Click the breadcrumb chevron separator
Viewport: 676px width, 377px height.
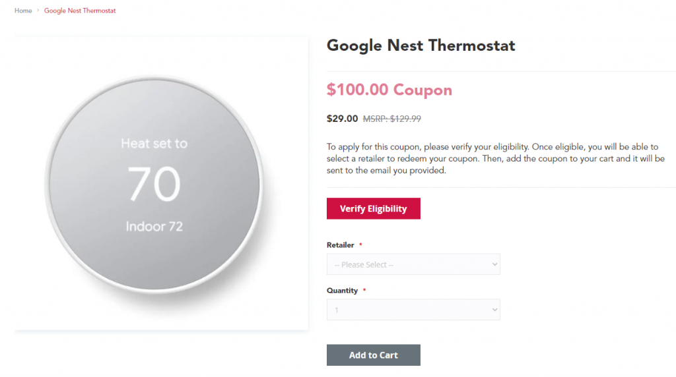(x=38, y=11)
